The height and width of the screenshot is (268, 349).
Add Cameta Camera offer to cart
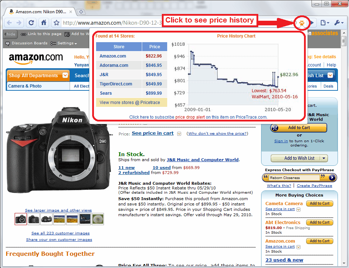coord(320,203)
